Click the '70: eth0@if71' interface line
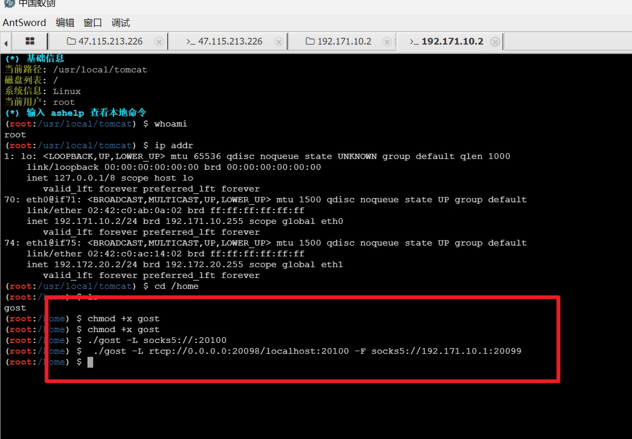The image size is (632, 439). [265, 199]
